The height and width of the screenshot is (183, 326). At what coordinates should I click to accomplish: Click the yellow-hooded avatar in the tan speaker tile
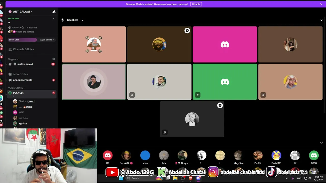click(x=290, y=82)
